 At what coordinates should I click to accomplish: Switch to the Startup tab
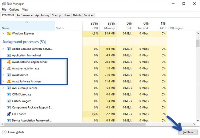pos(56,15)
